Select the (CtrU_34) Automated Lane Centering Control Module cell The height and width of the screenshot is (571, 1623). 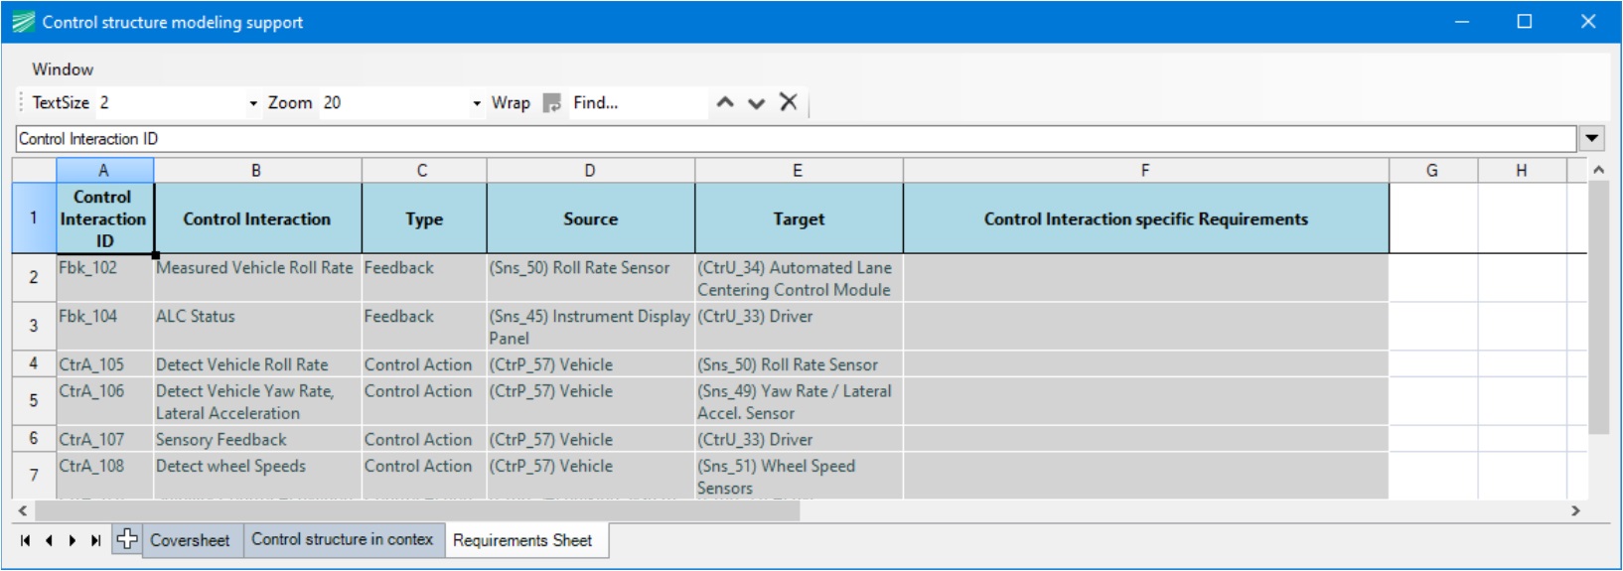[x=799, y=278]
